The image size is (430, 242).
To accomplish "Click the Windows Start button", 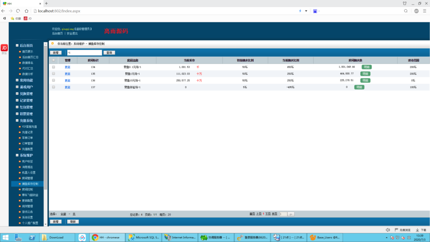I will 5,237.
